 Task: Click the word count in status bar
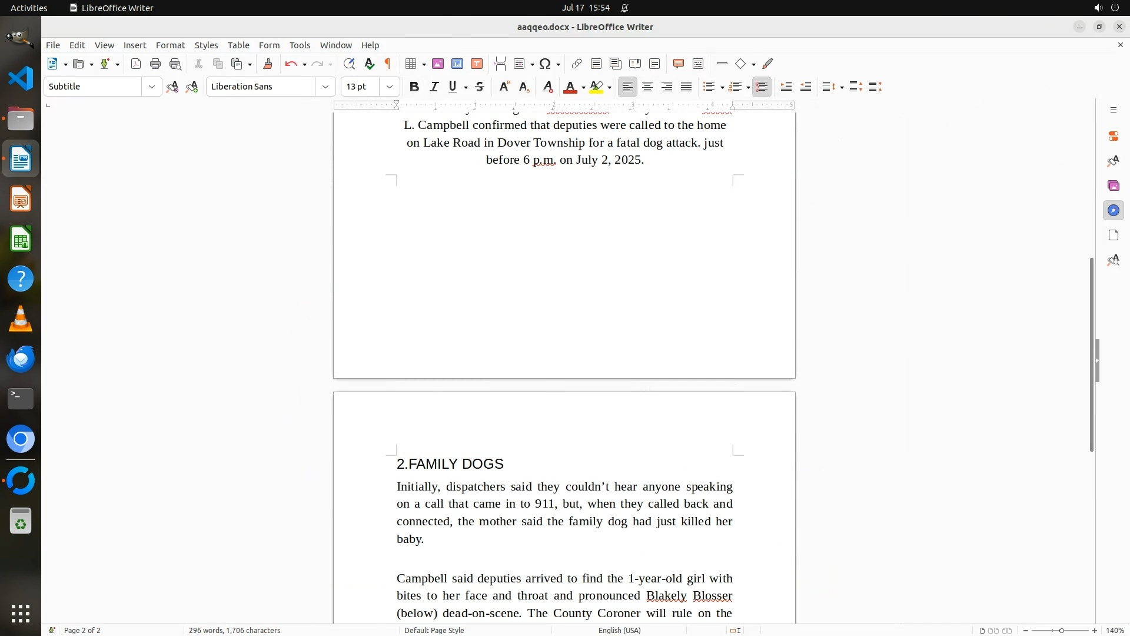[234, 630]
